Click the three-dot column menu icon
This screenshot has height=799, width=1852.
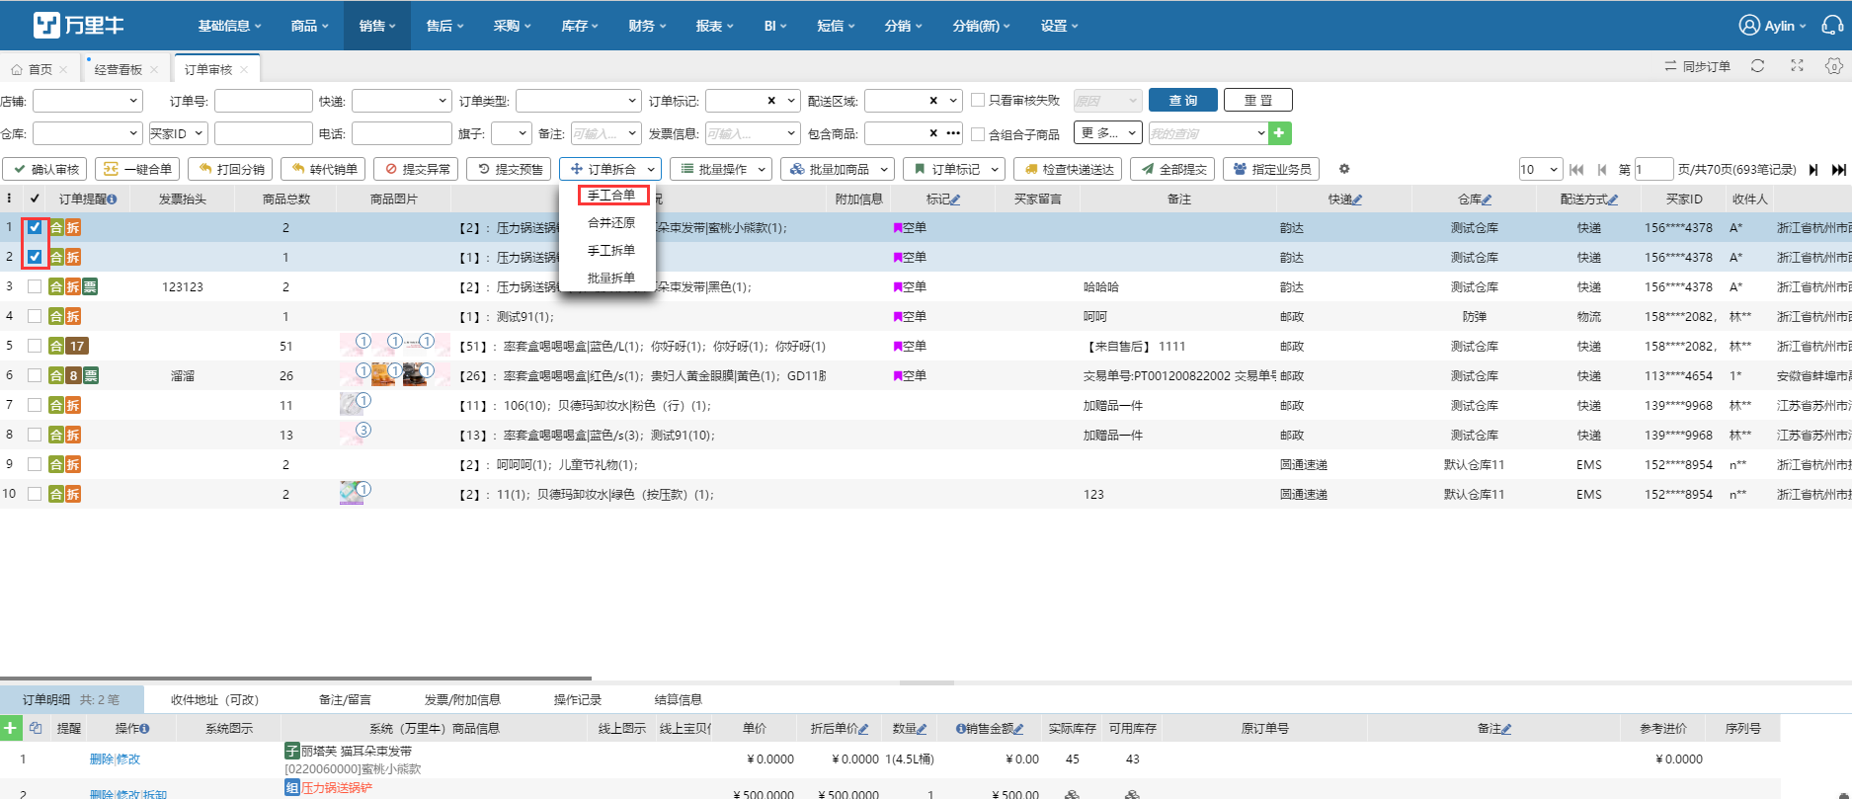click(9, 199)
